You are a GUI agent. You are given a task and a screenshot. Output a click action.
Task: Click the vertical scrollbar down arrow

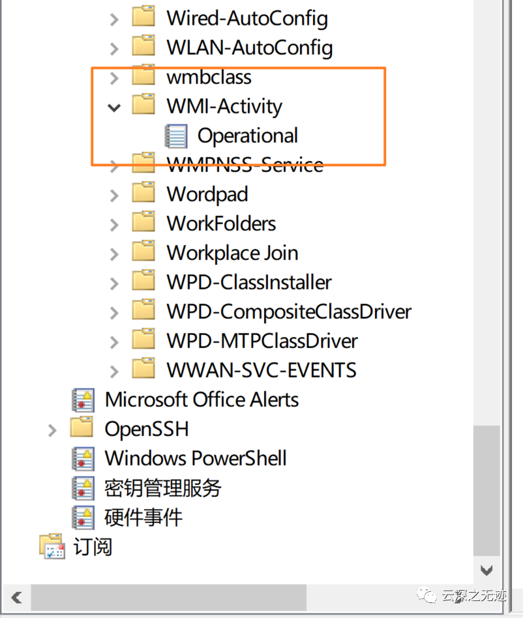coord(486,570)
